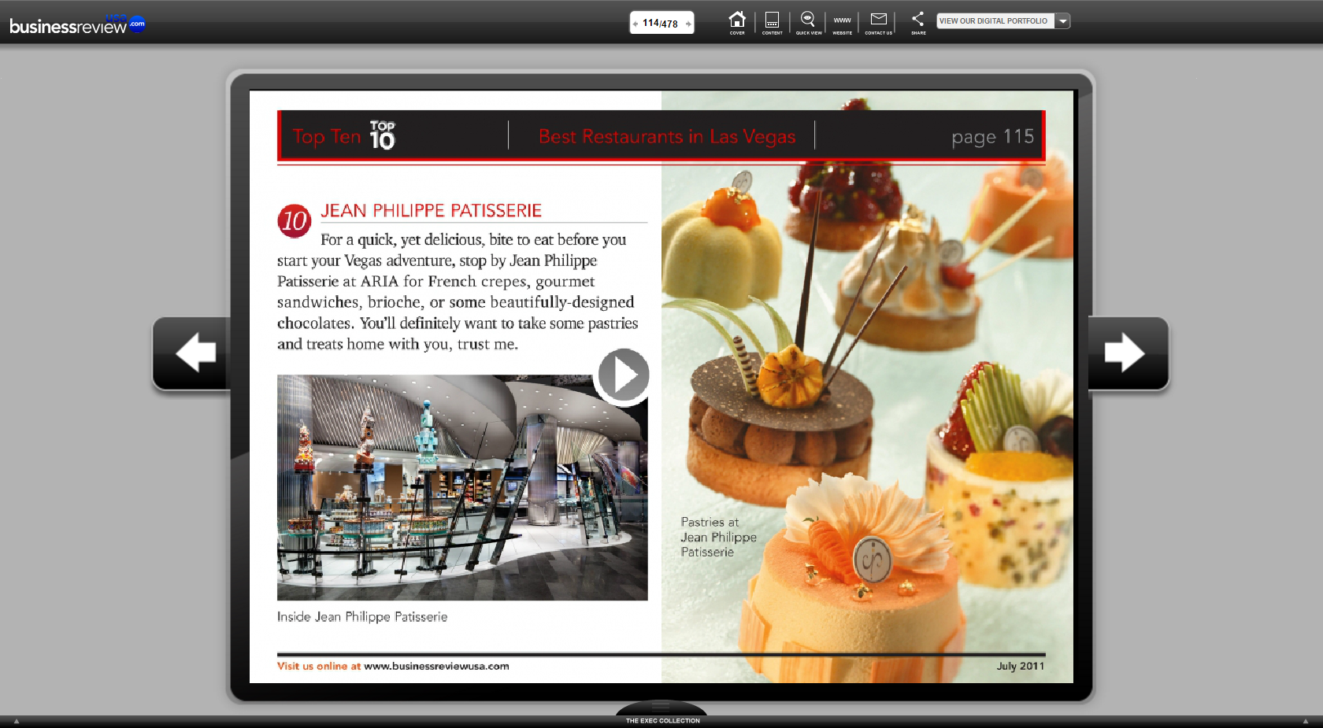Click the bottom-right up arrow expander

1305,721
